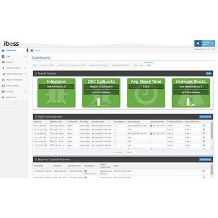
Task: Expand the Settings sidebar submenu arrow
Action: coord(25,92)
